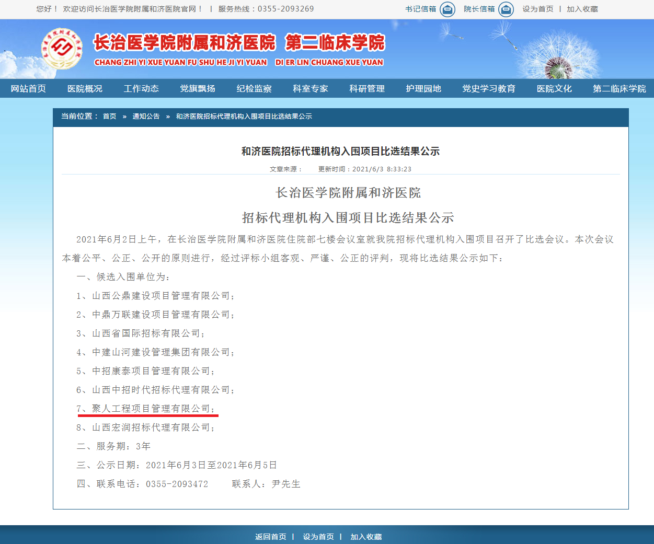654x544 pixels.
Task: Click the 服务期：3年 line
Action: 113,446
